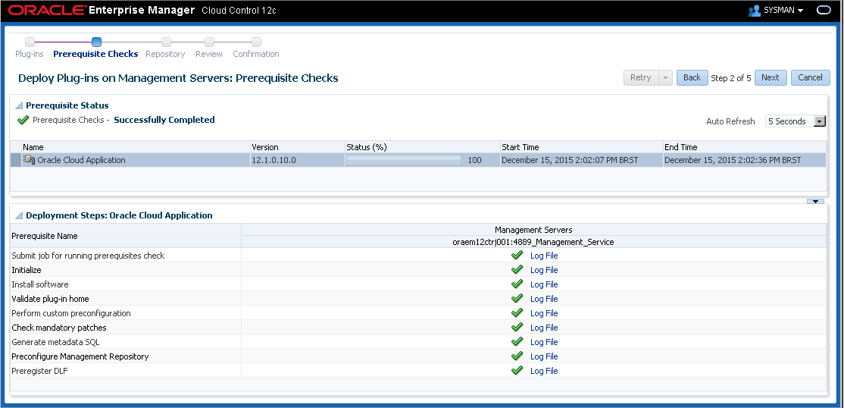Click the Successfully Completed status text
Screen dimensions: 844x408
click(164, 120)
